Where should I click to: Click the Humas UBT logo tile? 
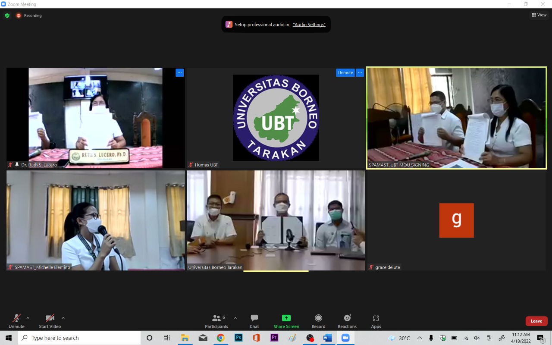pyautogui.click(x=276, y=118)
